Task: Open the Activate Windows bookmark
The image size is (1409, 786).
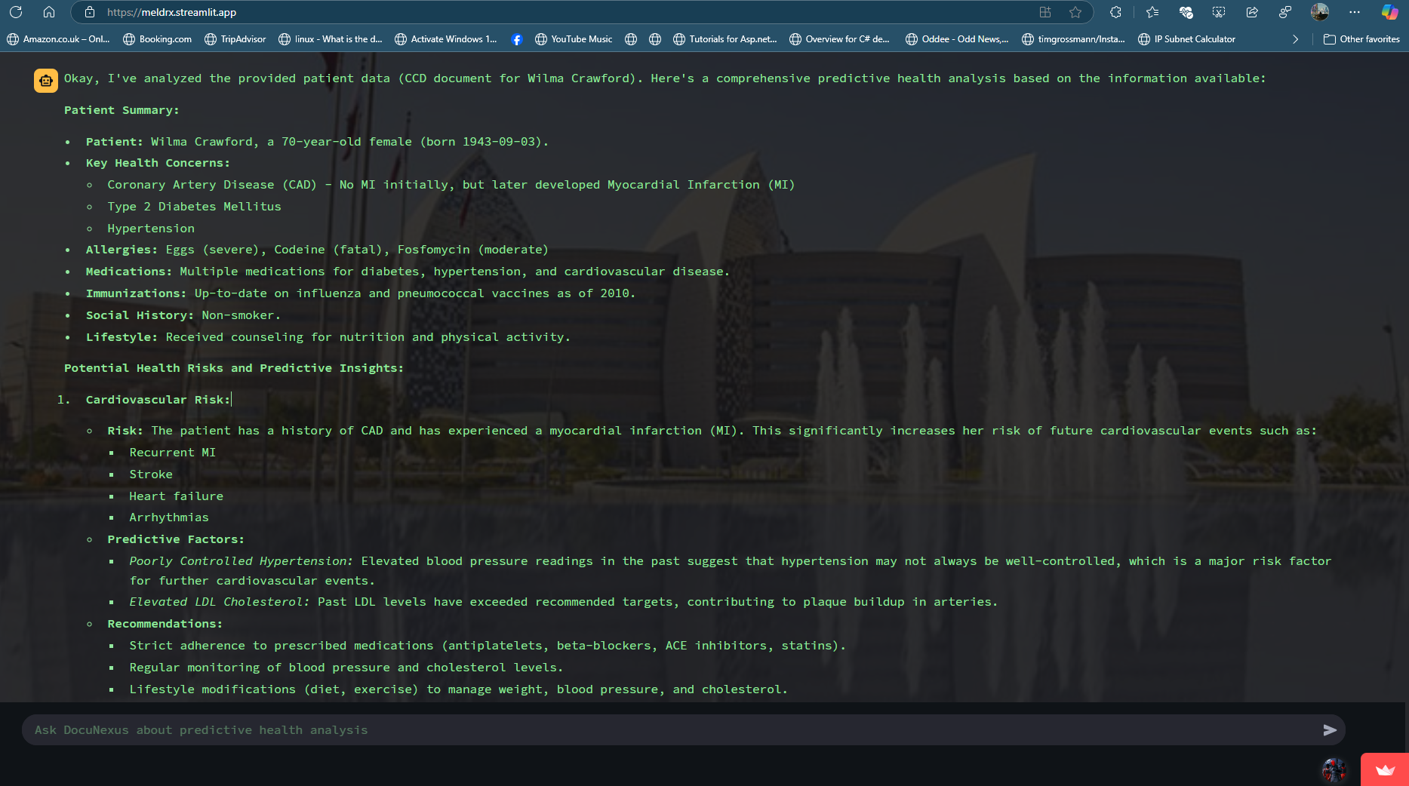Action: [446, 39]
